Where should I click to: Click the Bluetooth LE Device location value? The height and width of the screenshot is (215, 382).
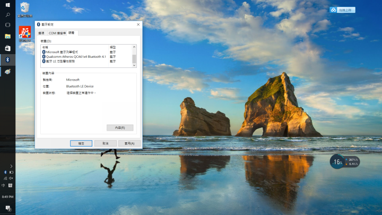point(80,87)
